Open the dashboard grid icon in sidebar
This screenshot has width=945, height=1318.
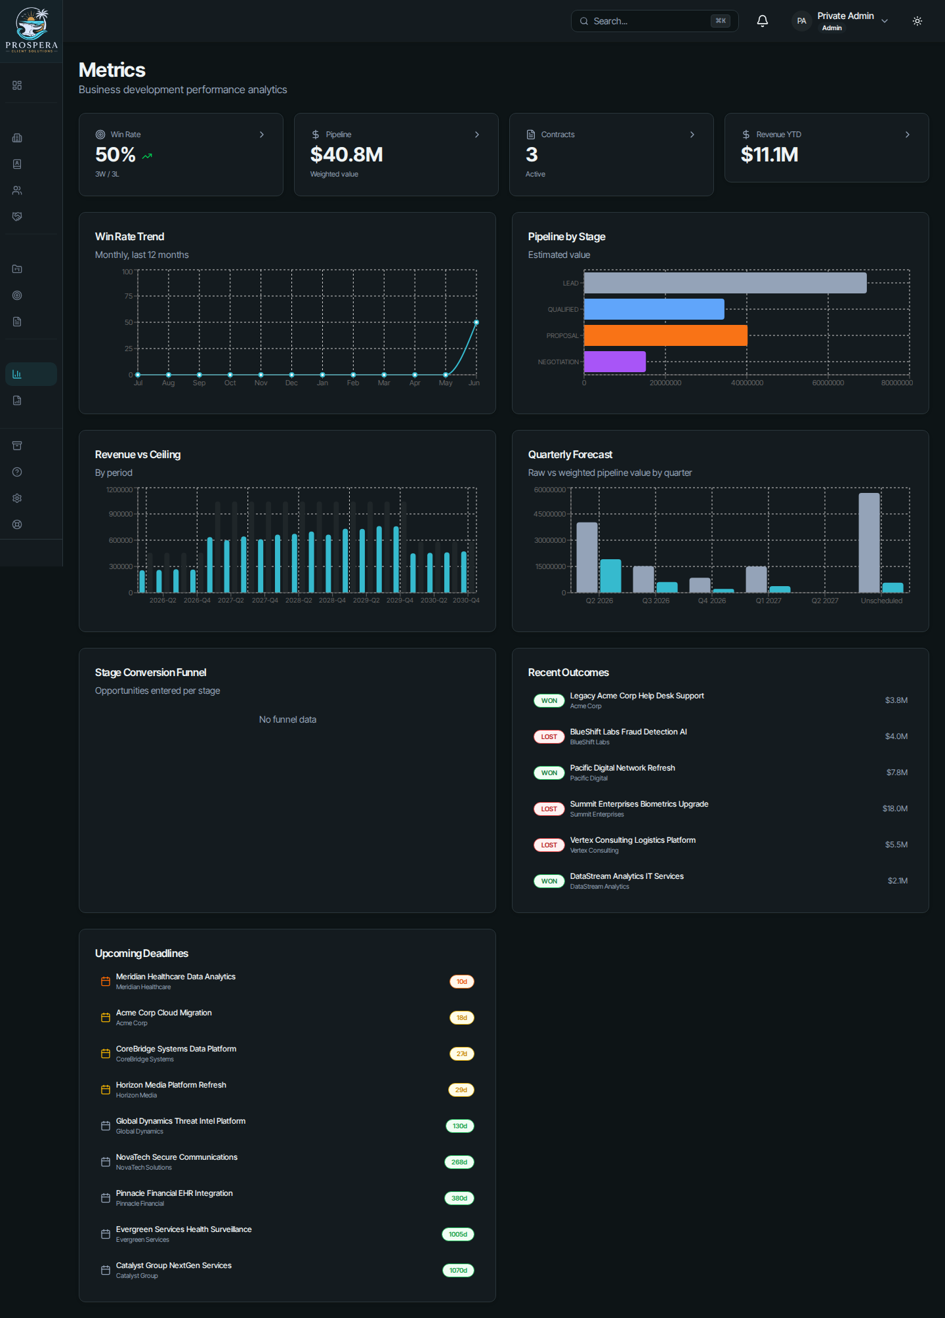click(17, 85)
